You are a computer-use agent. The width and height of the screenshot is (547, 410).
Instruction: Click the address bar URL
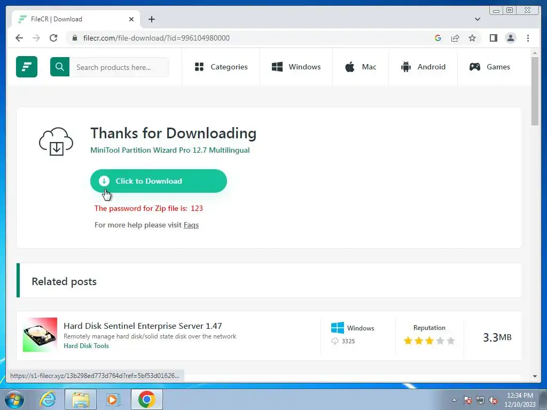157,38
